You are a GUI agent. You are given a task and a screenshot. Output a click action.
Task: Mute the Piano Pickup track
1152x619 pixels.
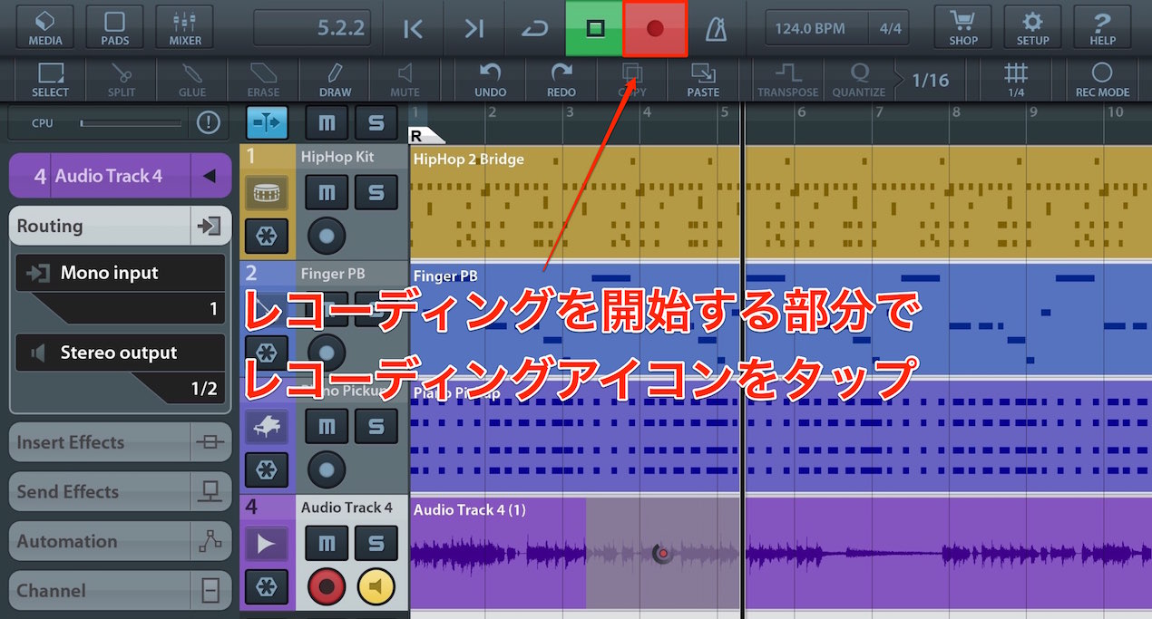327,425
